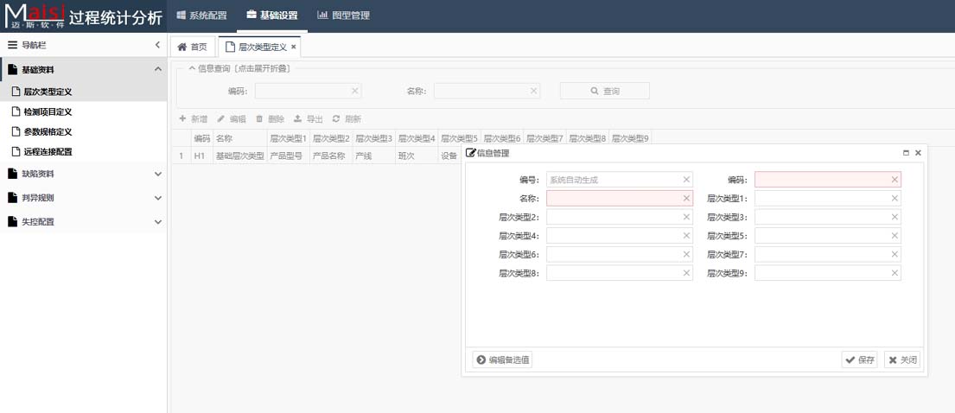Click the 编辑备选值 button
The image size is (955, 413).
[502, 360]
